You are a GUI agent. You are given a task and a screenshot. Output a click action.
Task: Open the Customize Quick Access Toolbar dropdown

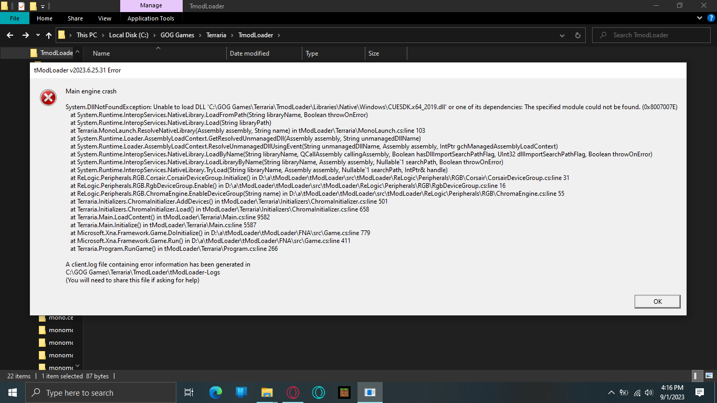43,6
